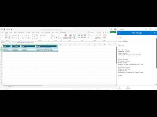Click the Conditional Formatting icon
Viewport: 157px width, 117px height.
65,35
